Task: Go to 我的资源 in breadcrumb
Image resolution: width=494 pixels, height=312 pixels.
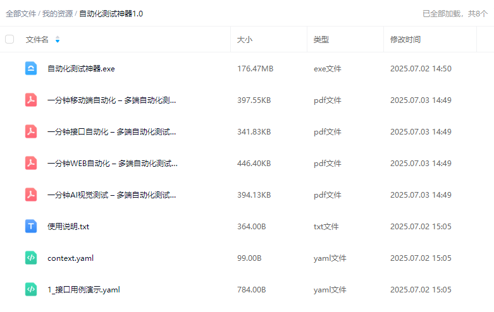Action: pyautogui.click(x=58, y=14)
